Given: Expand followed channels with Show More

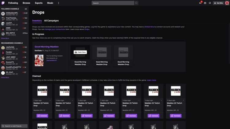Looking at the screenshot, I should tap(5, 38).
